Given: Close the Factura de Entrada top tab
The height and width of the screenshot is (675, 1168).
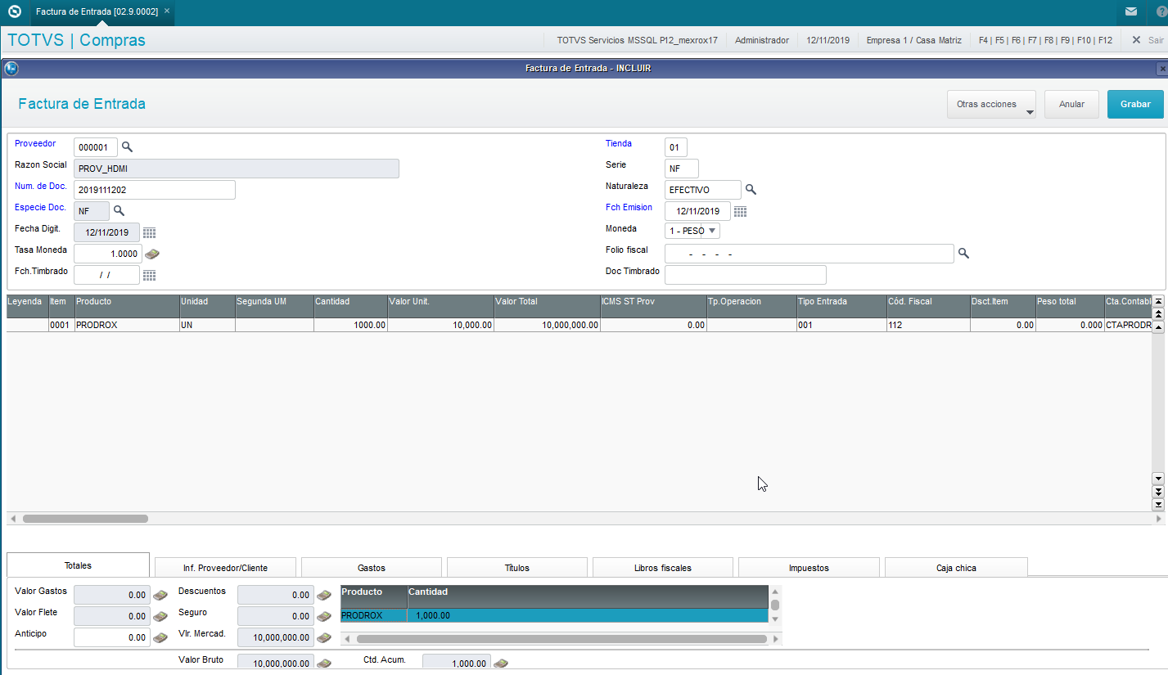Looking at the screenshot, I should [x=167, y=12].
